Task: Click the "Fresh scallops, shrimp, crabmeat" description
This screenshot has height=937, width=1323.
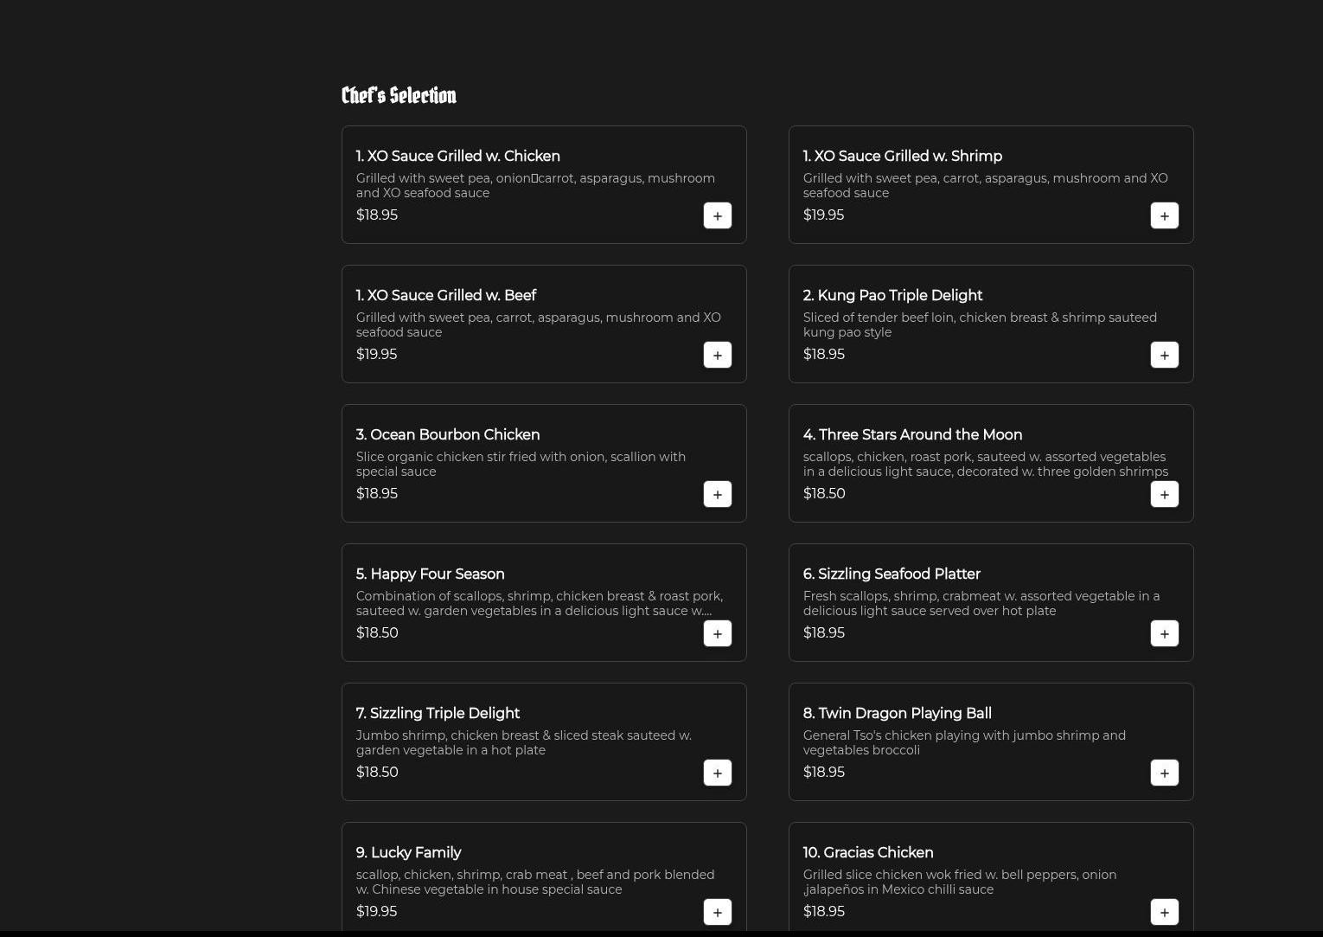Action: 981,603
